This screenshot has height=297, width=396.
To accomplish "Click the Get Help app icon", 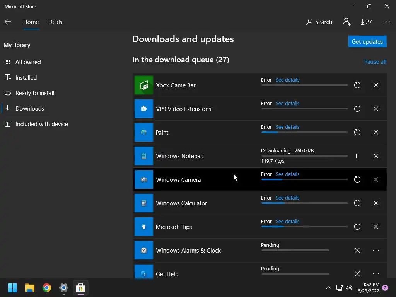I will point(144,272).
